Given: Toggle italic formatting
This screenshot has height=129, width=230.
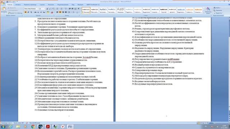Looking at the screenshot, I should click(28, 12).
